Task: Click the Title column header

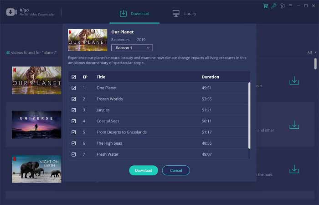Action: 101,77
